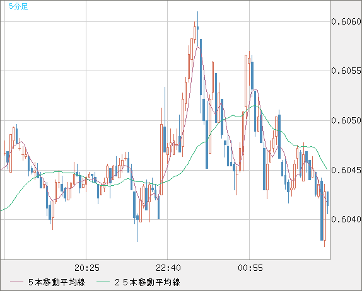
Task: Click the 0.6060 price axis label
Action: click(346, 21)
